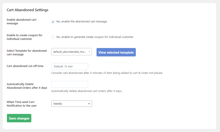Open the default_abondanded template dropdown
The image size is (220, 132).
click(x=69, y=52)
